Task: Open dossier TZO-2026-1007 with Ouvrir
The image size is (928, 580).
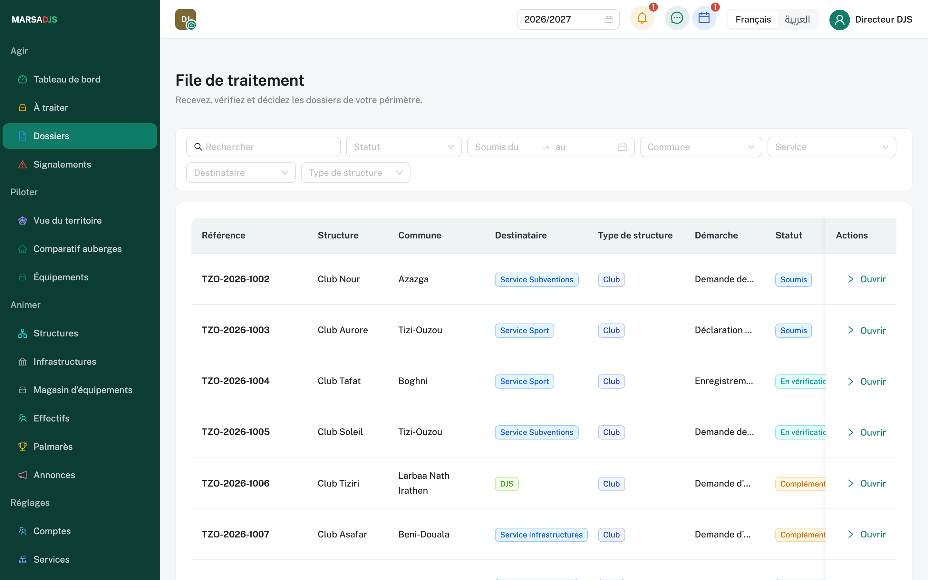Action: 867,534
